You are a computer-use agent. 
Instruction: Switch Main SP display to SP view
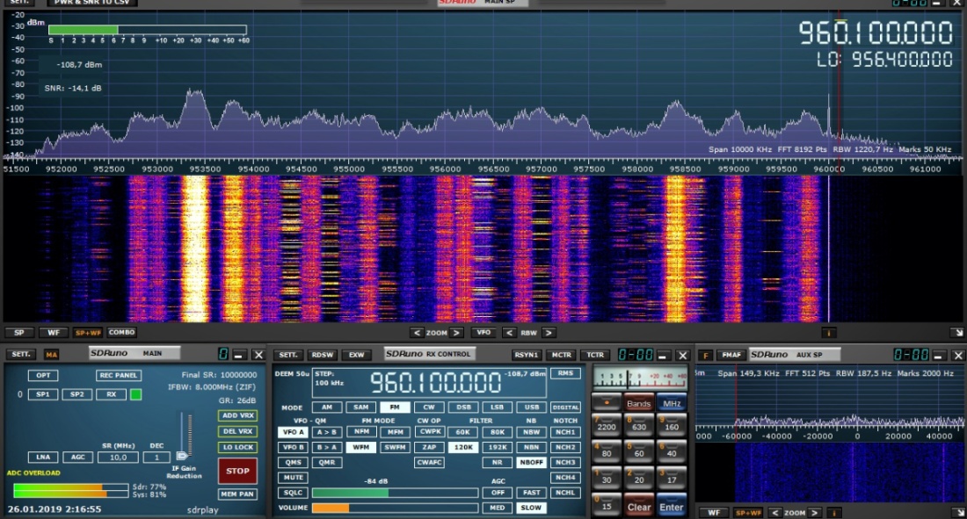click(x=19, y=333)
